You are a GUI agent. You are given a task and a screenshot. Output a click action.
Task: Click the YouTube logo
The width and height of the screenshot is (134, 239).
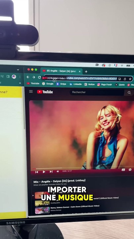click(x=45, y=92)
